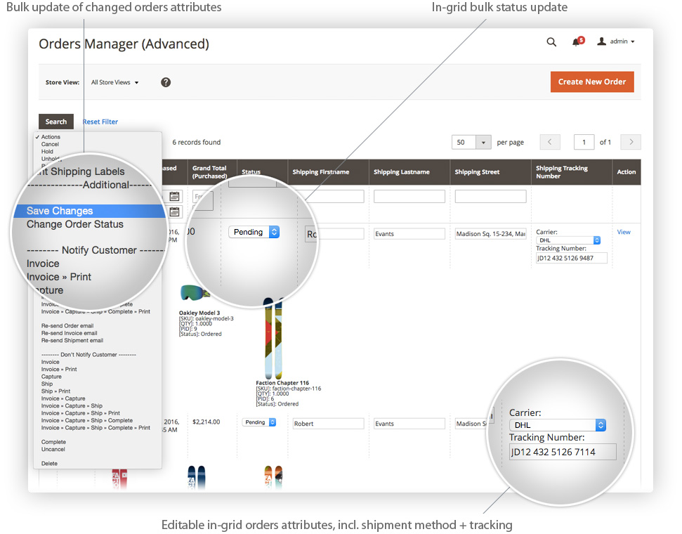Click the question mark help icon
The image size is (682, 534).
[x=166, y=82]
